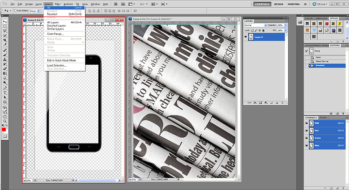
Task: Set history brush source box beside Select Canvas
Action: pyautogui.click(x=306, y=61)
